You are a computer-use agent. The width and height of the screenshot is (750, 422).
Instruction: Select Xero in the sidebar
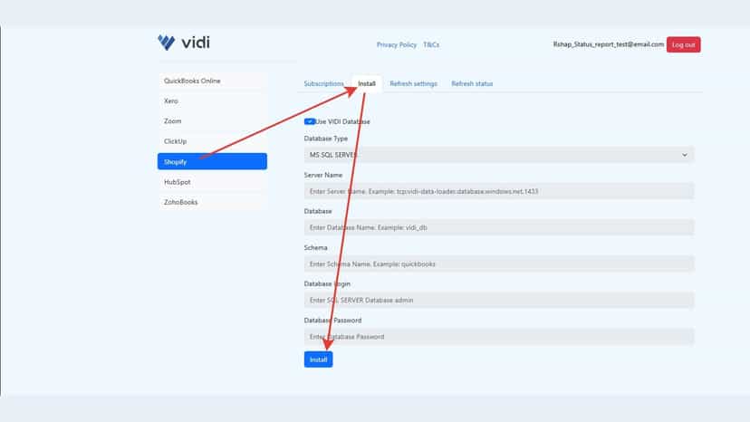[212, 101]
